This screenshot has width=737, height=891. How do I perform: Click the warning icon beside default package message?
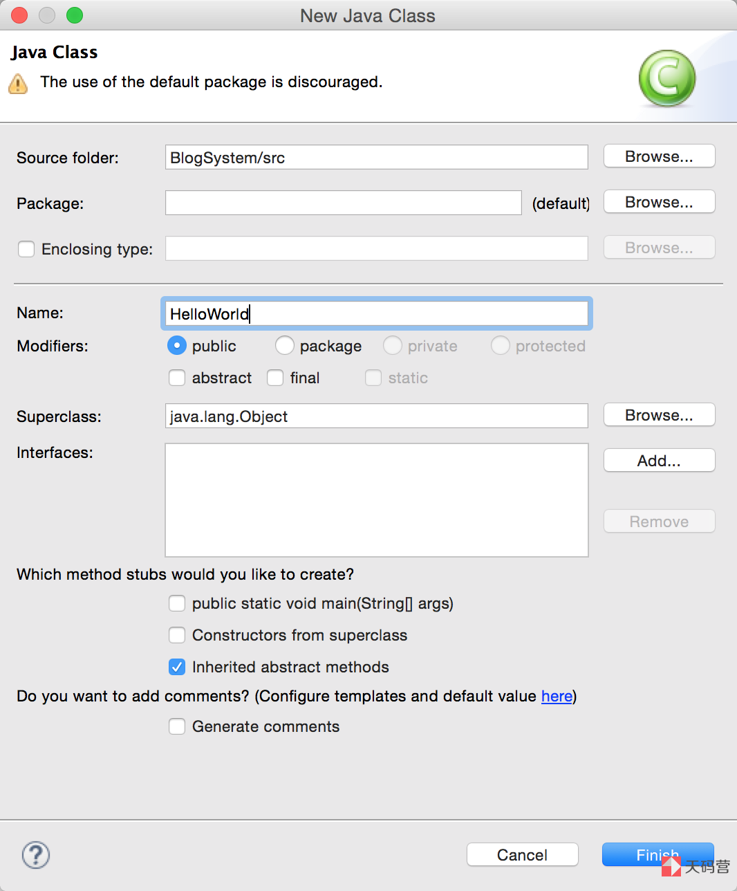18,84
